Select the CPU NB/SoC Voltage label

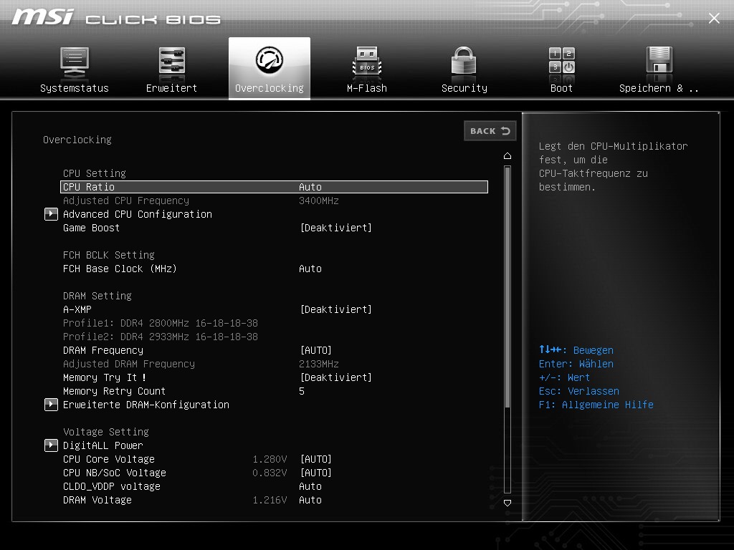(115, 473)
